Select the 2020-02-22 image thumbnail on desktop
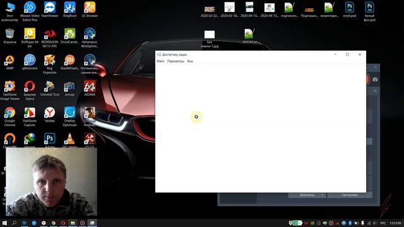This screenshot has width=404, height=227. coord(210,10)
